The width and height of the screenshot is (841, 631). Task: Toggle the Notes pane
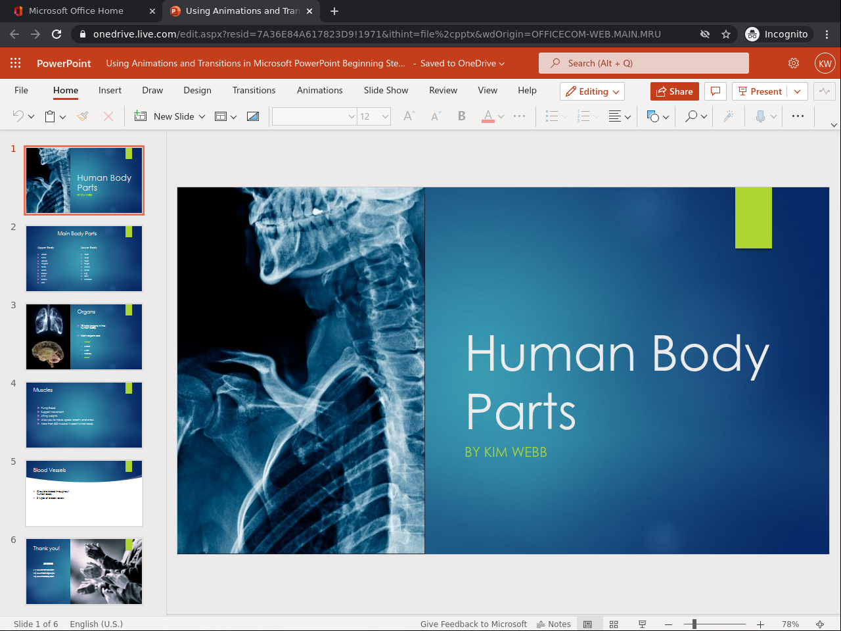554,624
